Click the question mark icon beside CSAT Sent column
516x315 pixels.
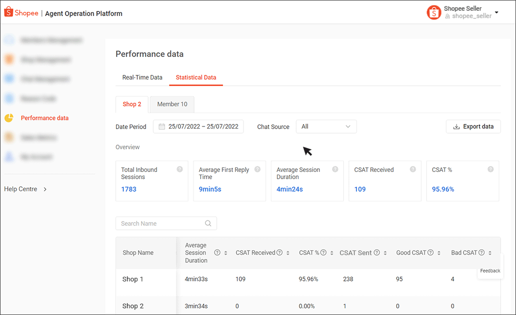pyautogui.click(x=376, y=253)
